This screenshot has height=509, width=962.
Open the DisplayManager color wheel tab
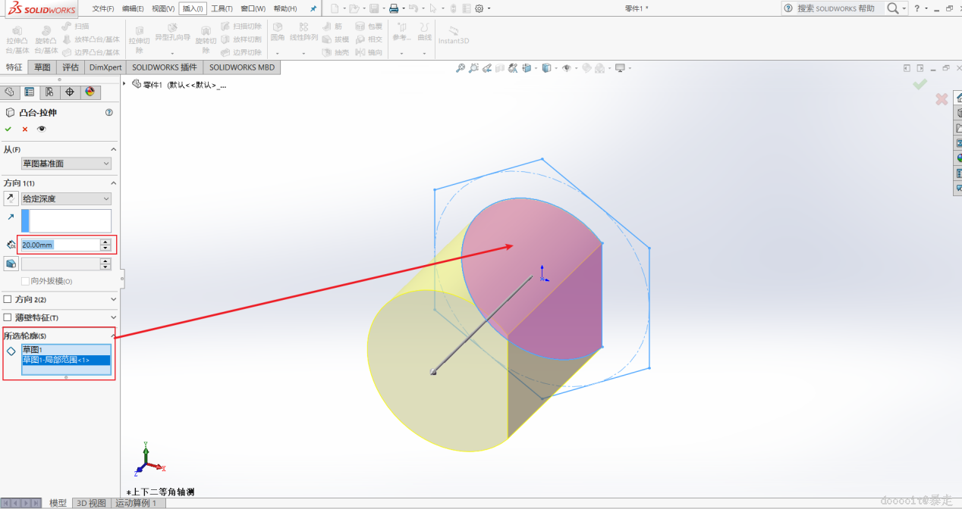click(x=90, y=92)
